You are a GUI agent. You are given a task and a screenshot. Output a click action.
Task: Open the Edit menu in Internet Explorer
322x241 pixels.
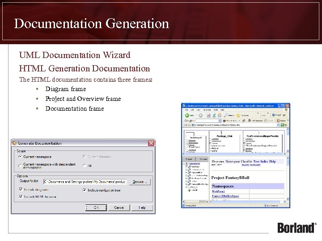tap(192, 110)
